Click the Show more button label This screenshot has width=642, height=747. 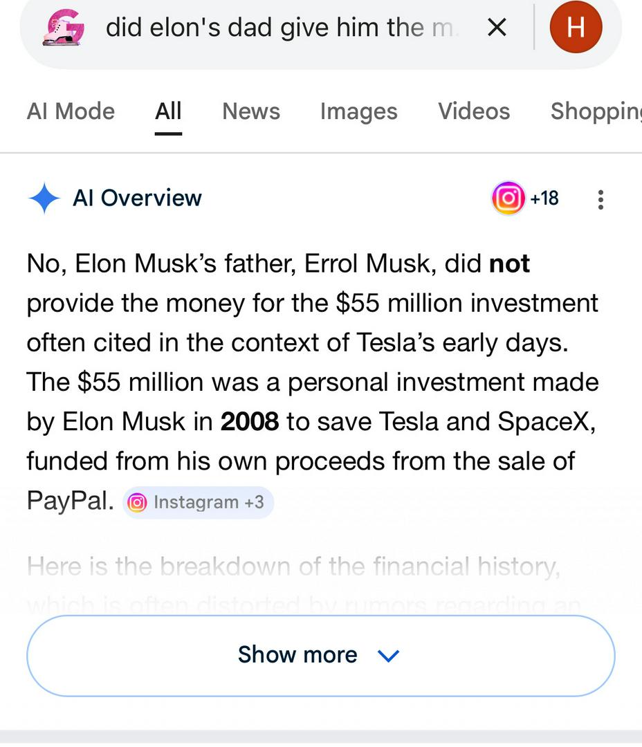coord(297,655)
